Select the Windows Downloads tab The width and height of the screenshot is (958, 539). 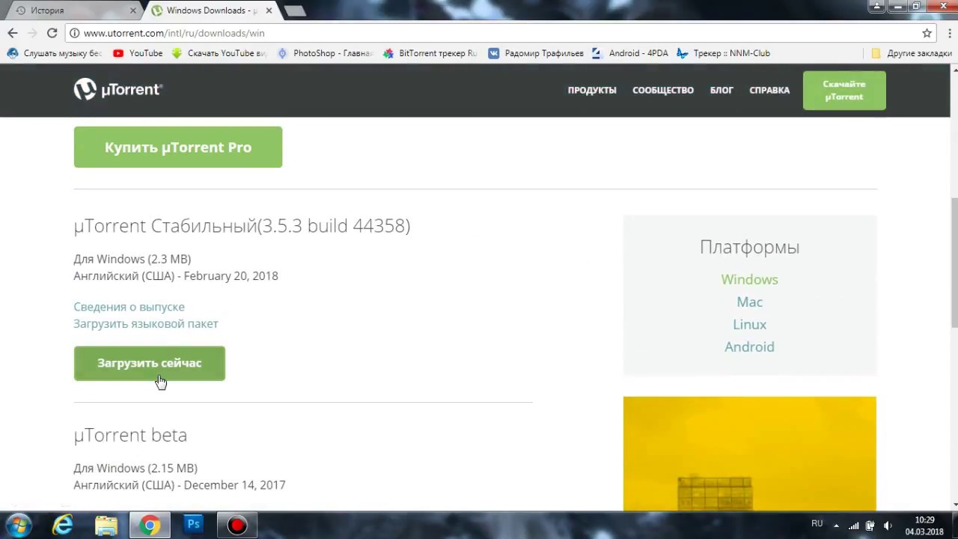(x=211, y=10)
